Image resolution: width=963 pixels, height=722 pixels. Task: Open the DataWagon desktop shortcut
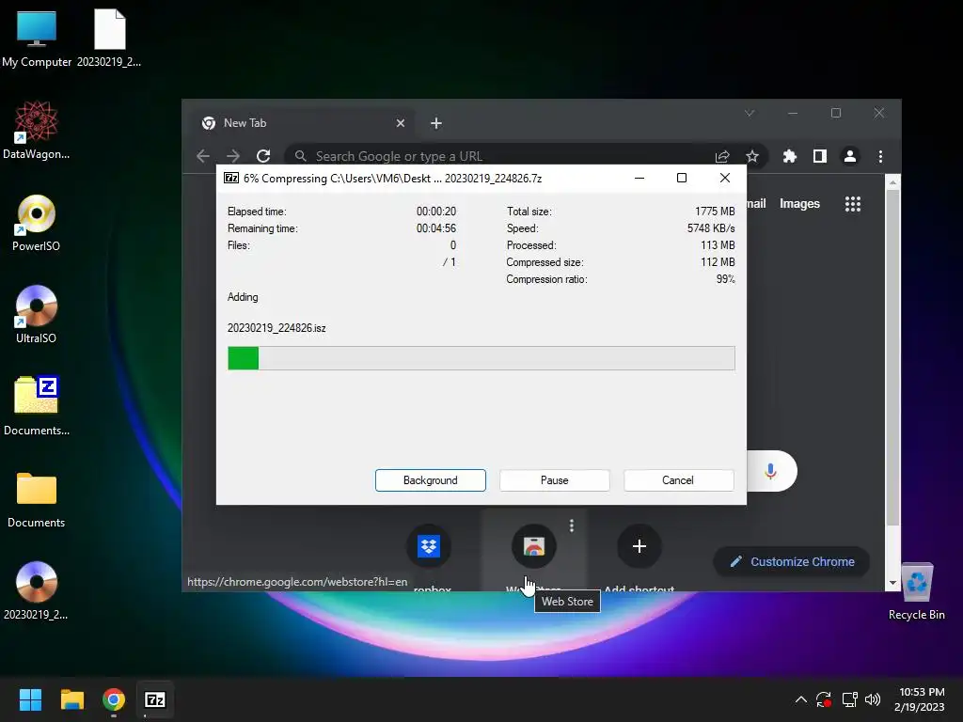pos(37,131)
